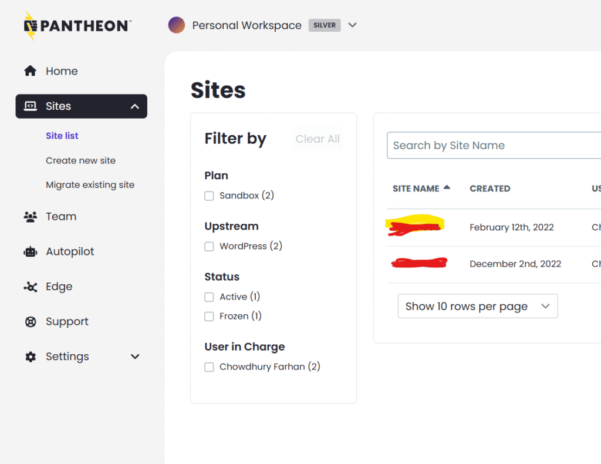The image size is (601, 464).
Task: Sort by the CREATED column header
Action: coord(490,189)
